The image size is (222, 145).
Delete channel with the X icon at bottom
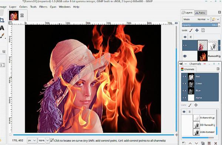pos(216,143)
